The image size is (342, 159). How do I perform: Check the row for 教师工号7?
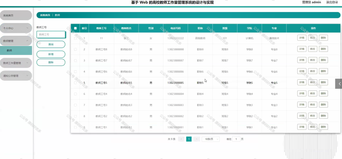pos(75,60)
